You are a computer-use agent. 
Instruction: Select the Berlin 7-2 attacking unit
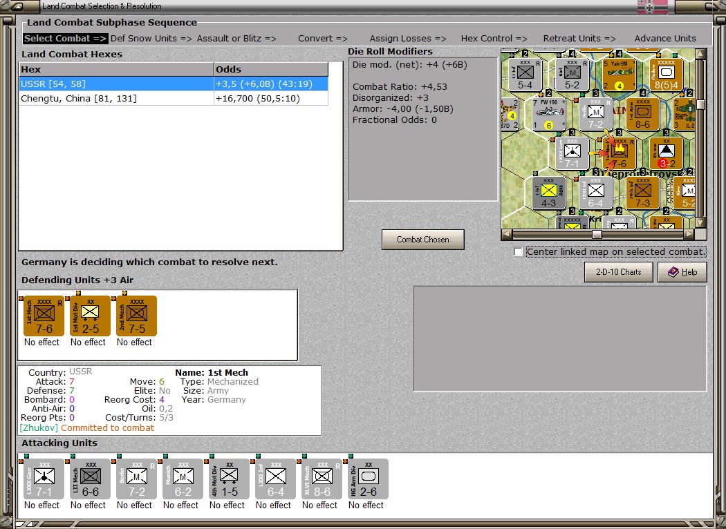137,479
